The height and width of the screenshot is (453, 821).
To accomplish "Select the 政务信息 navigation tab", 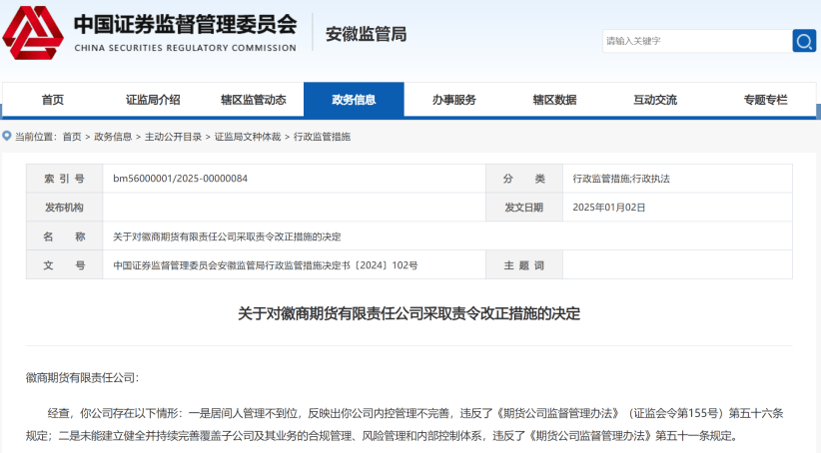I will [354, 100].
